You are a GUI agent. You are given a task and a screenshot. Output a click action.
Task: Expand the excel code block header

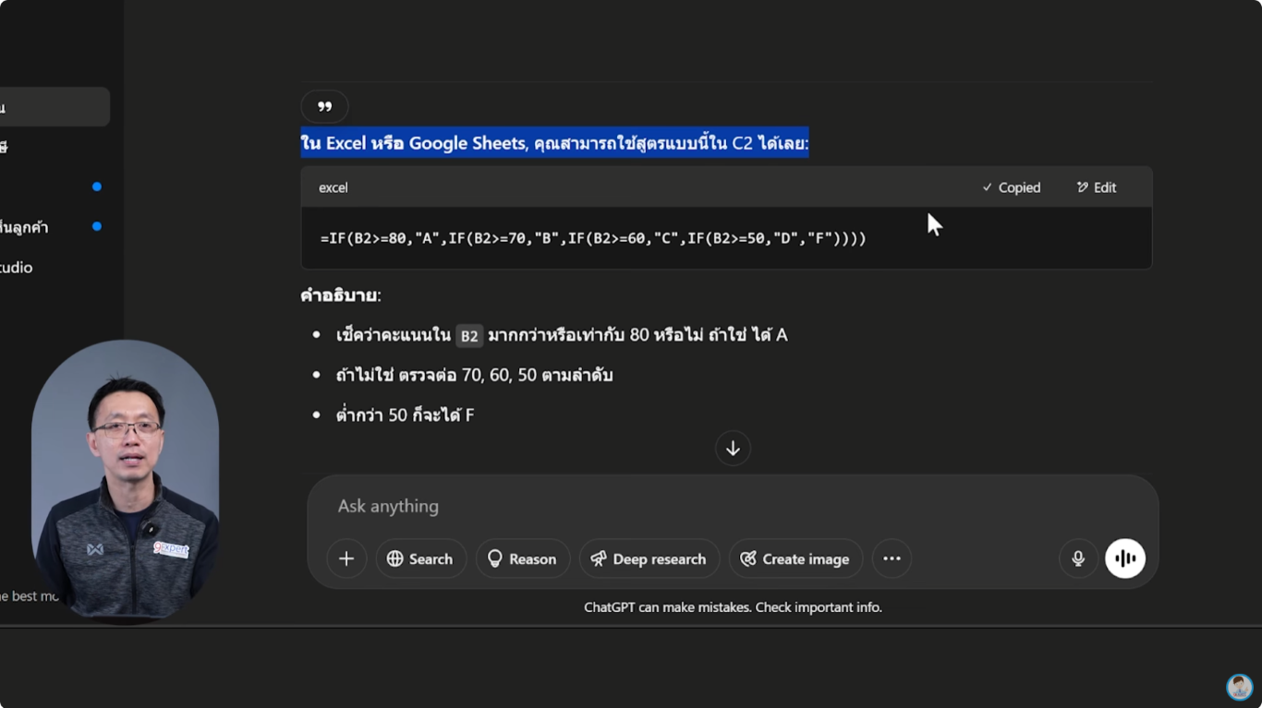pyautogui.click(x=333, y=186)
